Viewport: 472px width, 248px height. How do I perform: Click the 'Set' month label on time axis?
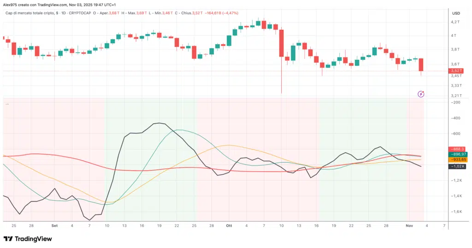tap(55, 226)
